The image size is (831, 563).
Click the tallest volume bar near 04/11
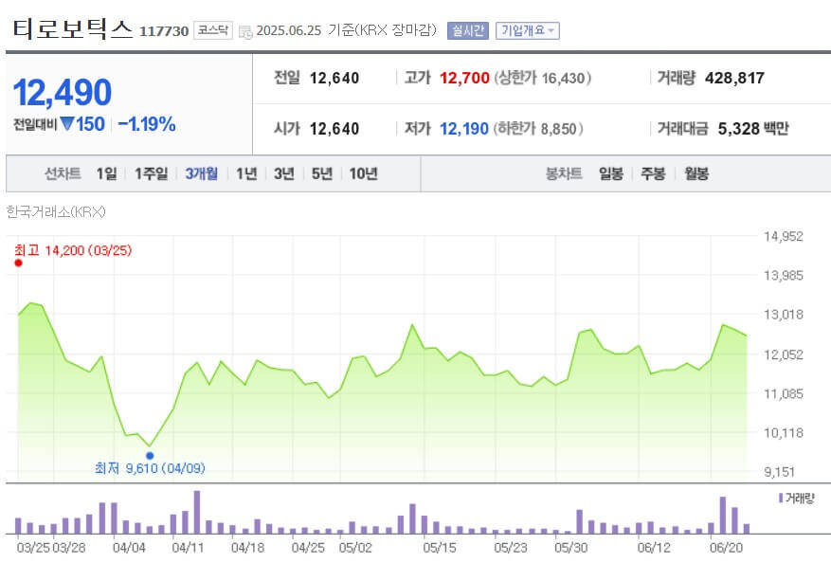[197, 512]
